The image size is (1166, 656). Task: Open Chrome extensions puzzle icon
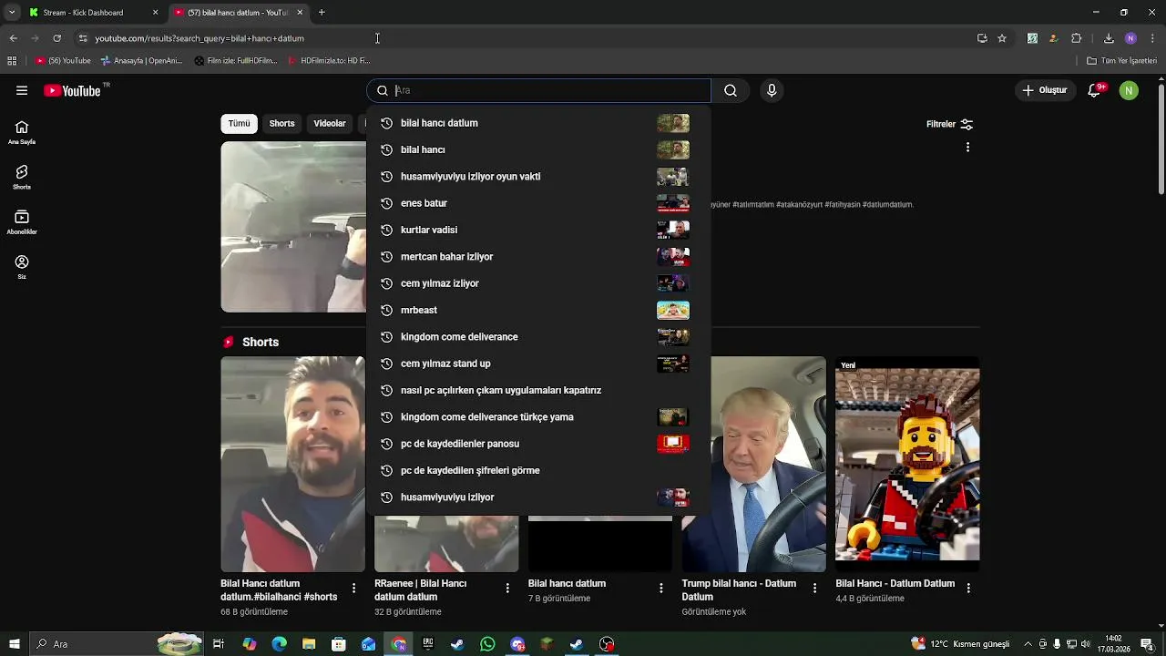[1076, 38]
